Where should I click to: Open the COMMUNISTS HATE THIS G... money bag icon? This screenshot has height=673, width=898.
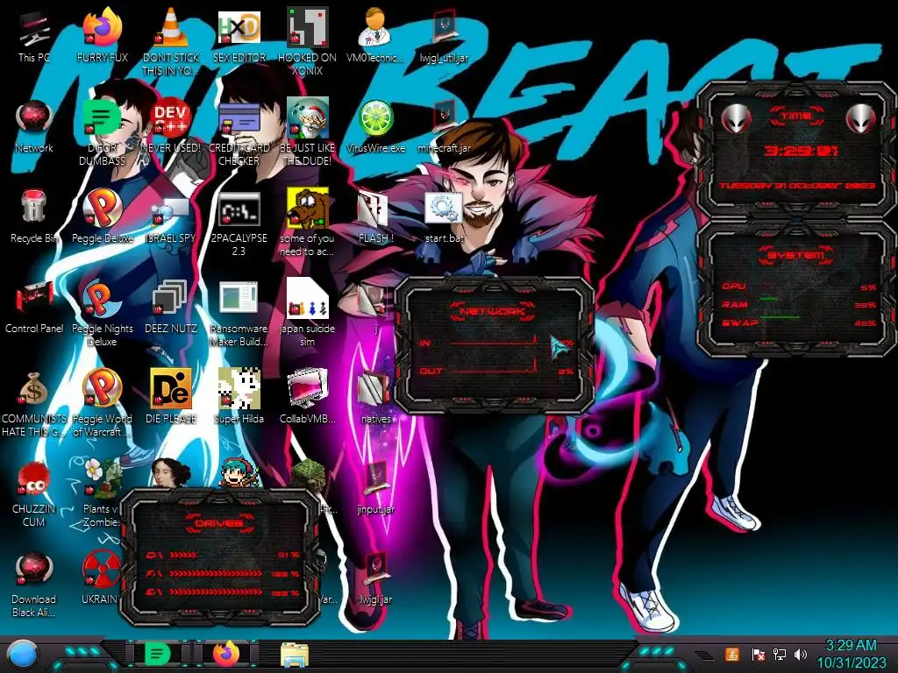click(34, 404)
